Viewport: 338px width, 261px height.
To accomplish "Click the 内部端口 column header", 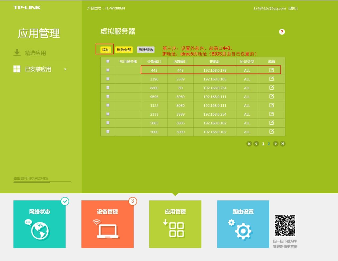I will point(181,62).
